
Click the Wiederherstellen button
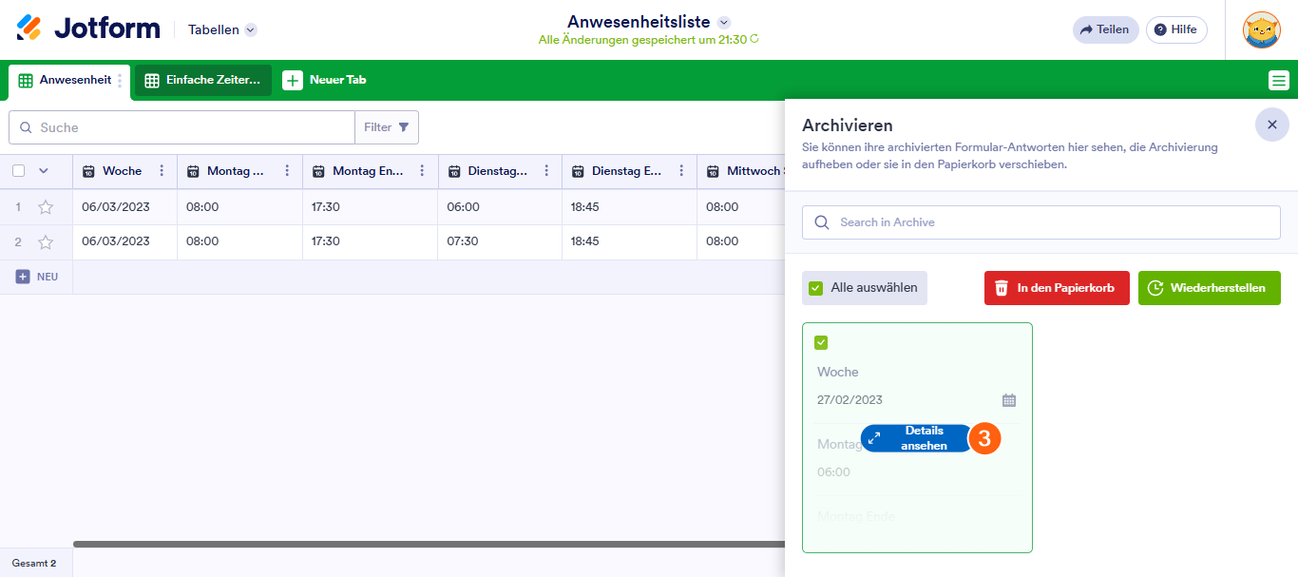[1210, 288]
